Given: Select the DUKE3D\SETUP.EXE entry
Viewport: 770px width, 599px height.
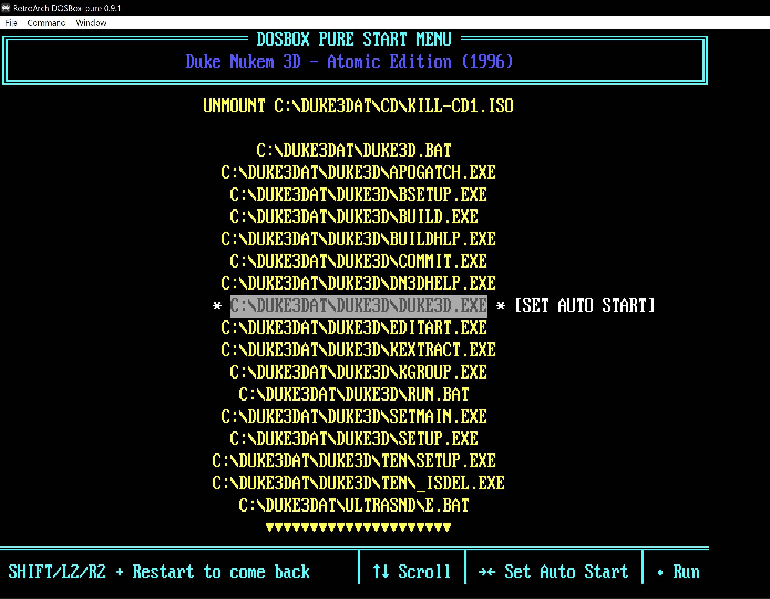Looking at the screenshot, I should tap(354, 439).
